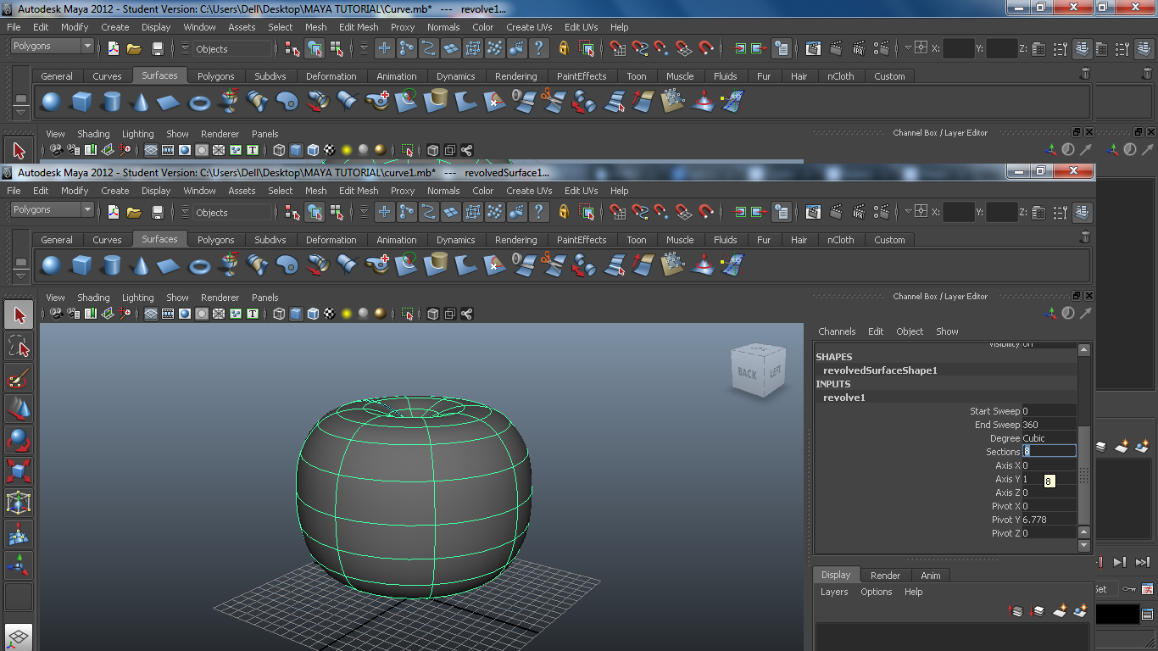
Task: Activate the Move tool in front window toolbox
Action: [19, 409]
